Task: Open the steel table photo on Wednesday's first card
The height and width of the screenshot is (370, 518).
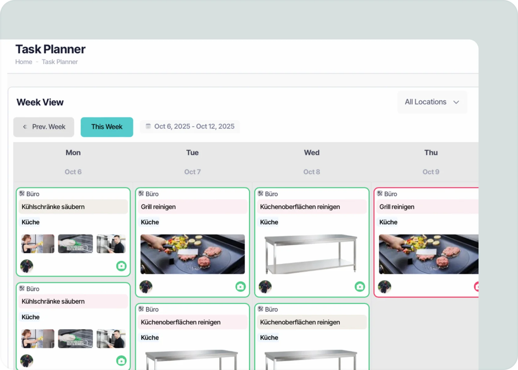Action: pos(311,254)
